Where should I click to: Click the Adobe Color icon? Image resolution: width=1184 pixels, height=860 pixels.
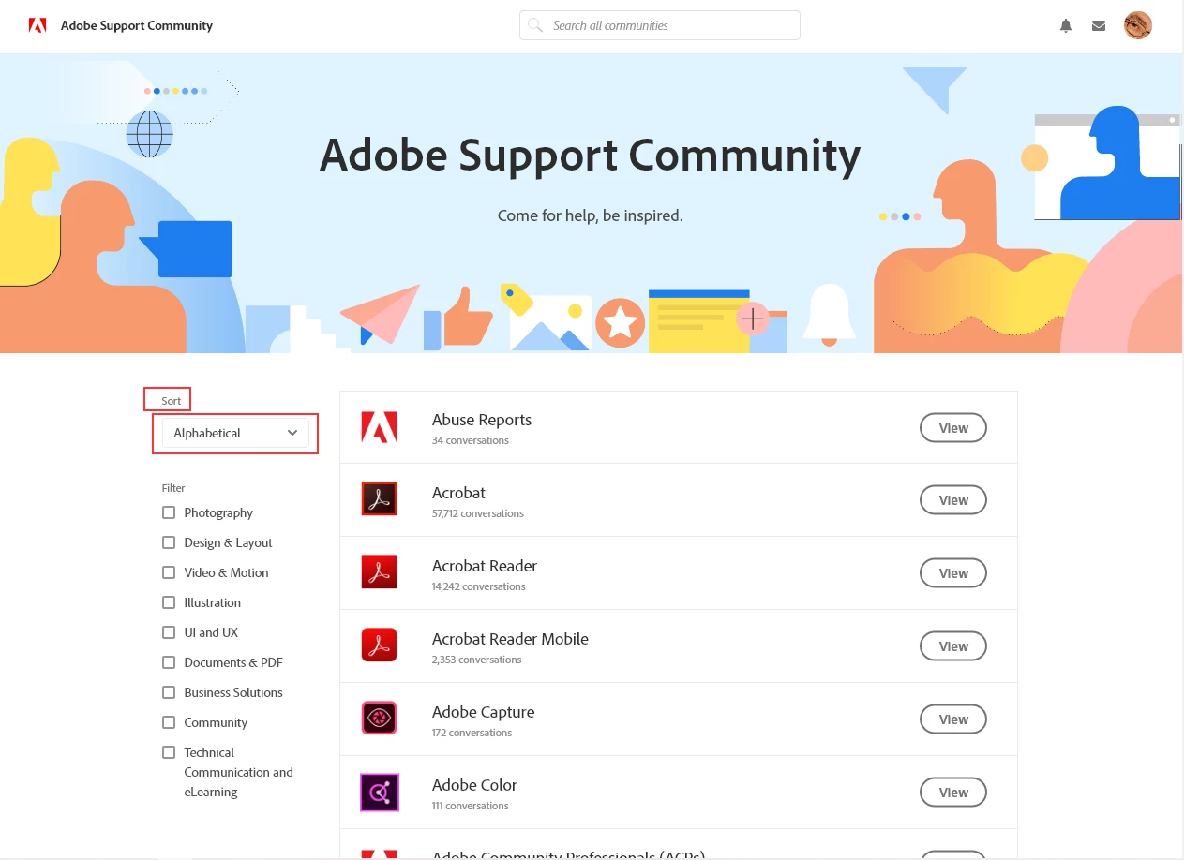pos(379,793)
